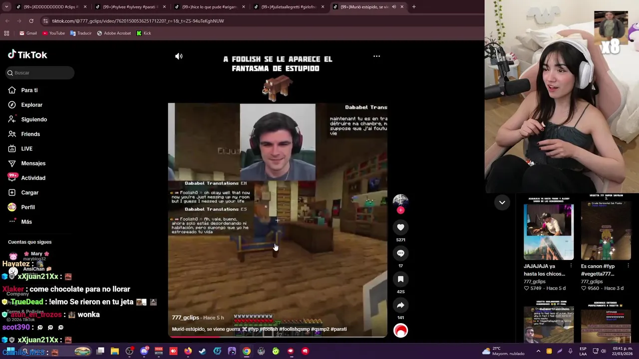The image size is (639, 359).
Task: Open the Chrome apps grid icon
Action: 6,33
